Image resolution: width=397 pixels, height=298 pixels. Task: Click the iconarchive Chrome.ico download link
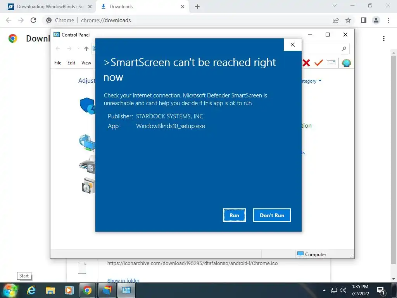point(192,263)
